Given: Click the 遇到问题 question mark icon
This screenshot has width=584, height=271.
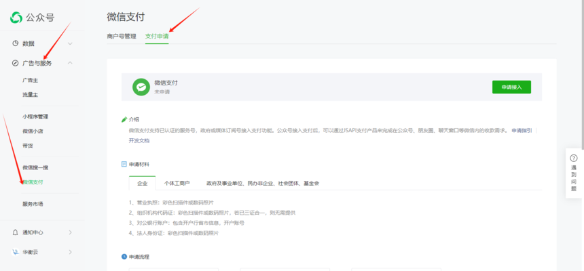Looking at the screenshot, I should pos(574,158).
